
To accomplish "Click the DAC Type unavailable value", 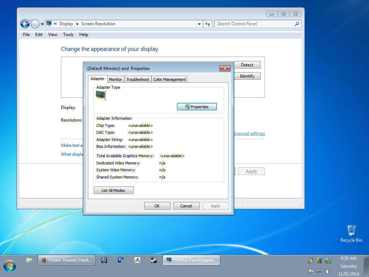I will [x=141, y=132].
